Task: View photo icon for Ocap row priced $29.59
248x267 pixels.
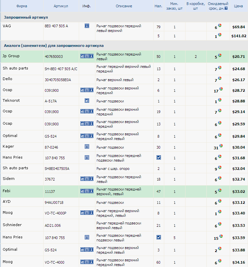Action: (x=82, y=123)
